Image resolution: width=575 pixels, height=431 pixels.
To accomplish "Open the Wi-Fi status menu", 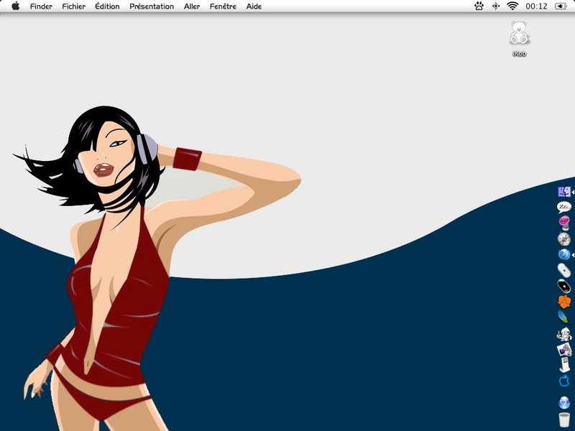I will pyautogui.click(x=512, y=6).
